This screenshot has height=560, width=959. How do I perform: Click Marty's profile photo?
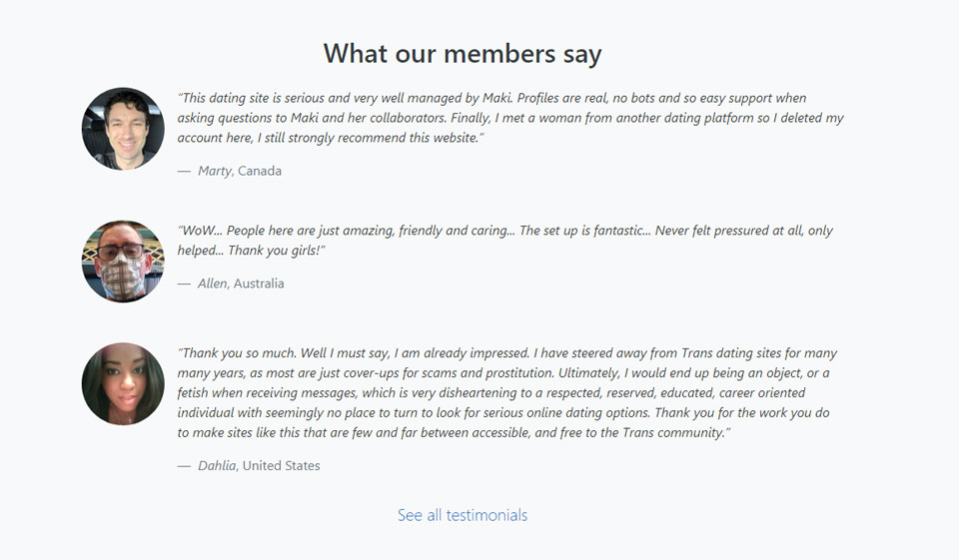tap(123, 129)
